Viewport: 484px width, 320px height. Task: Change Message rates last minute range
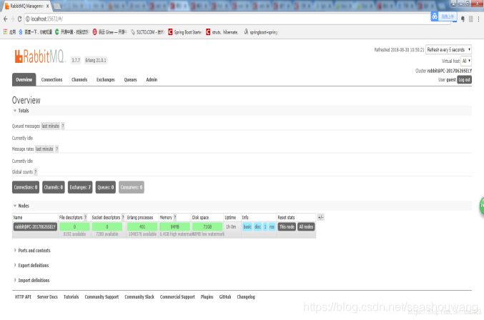click(x=44, y=149)
